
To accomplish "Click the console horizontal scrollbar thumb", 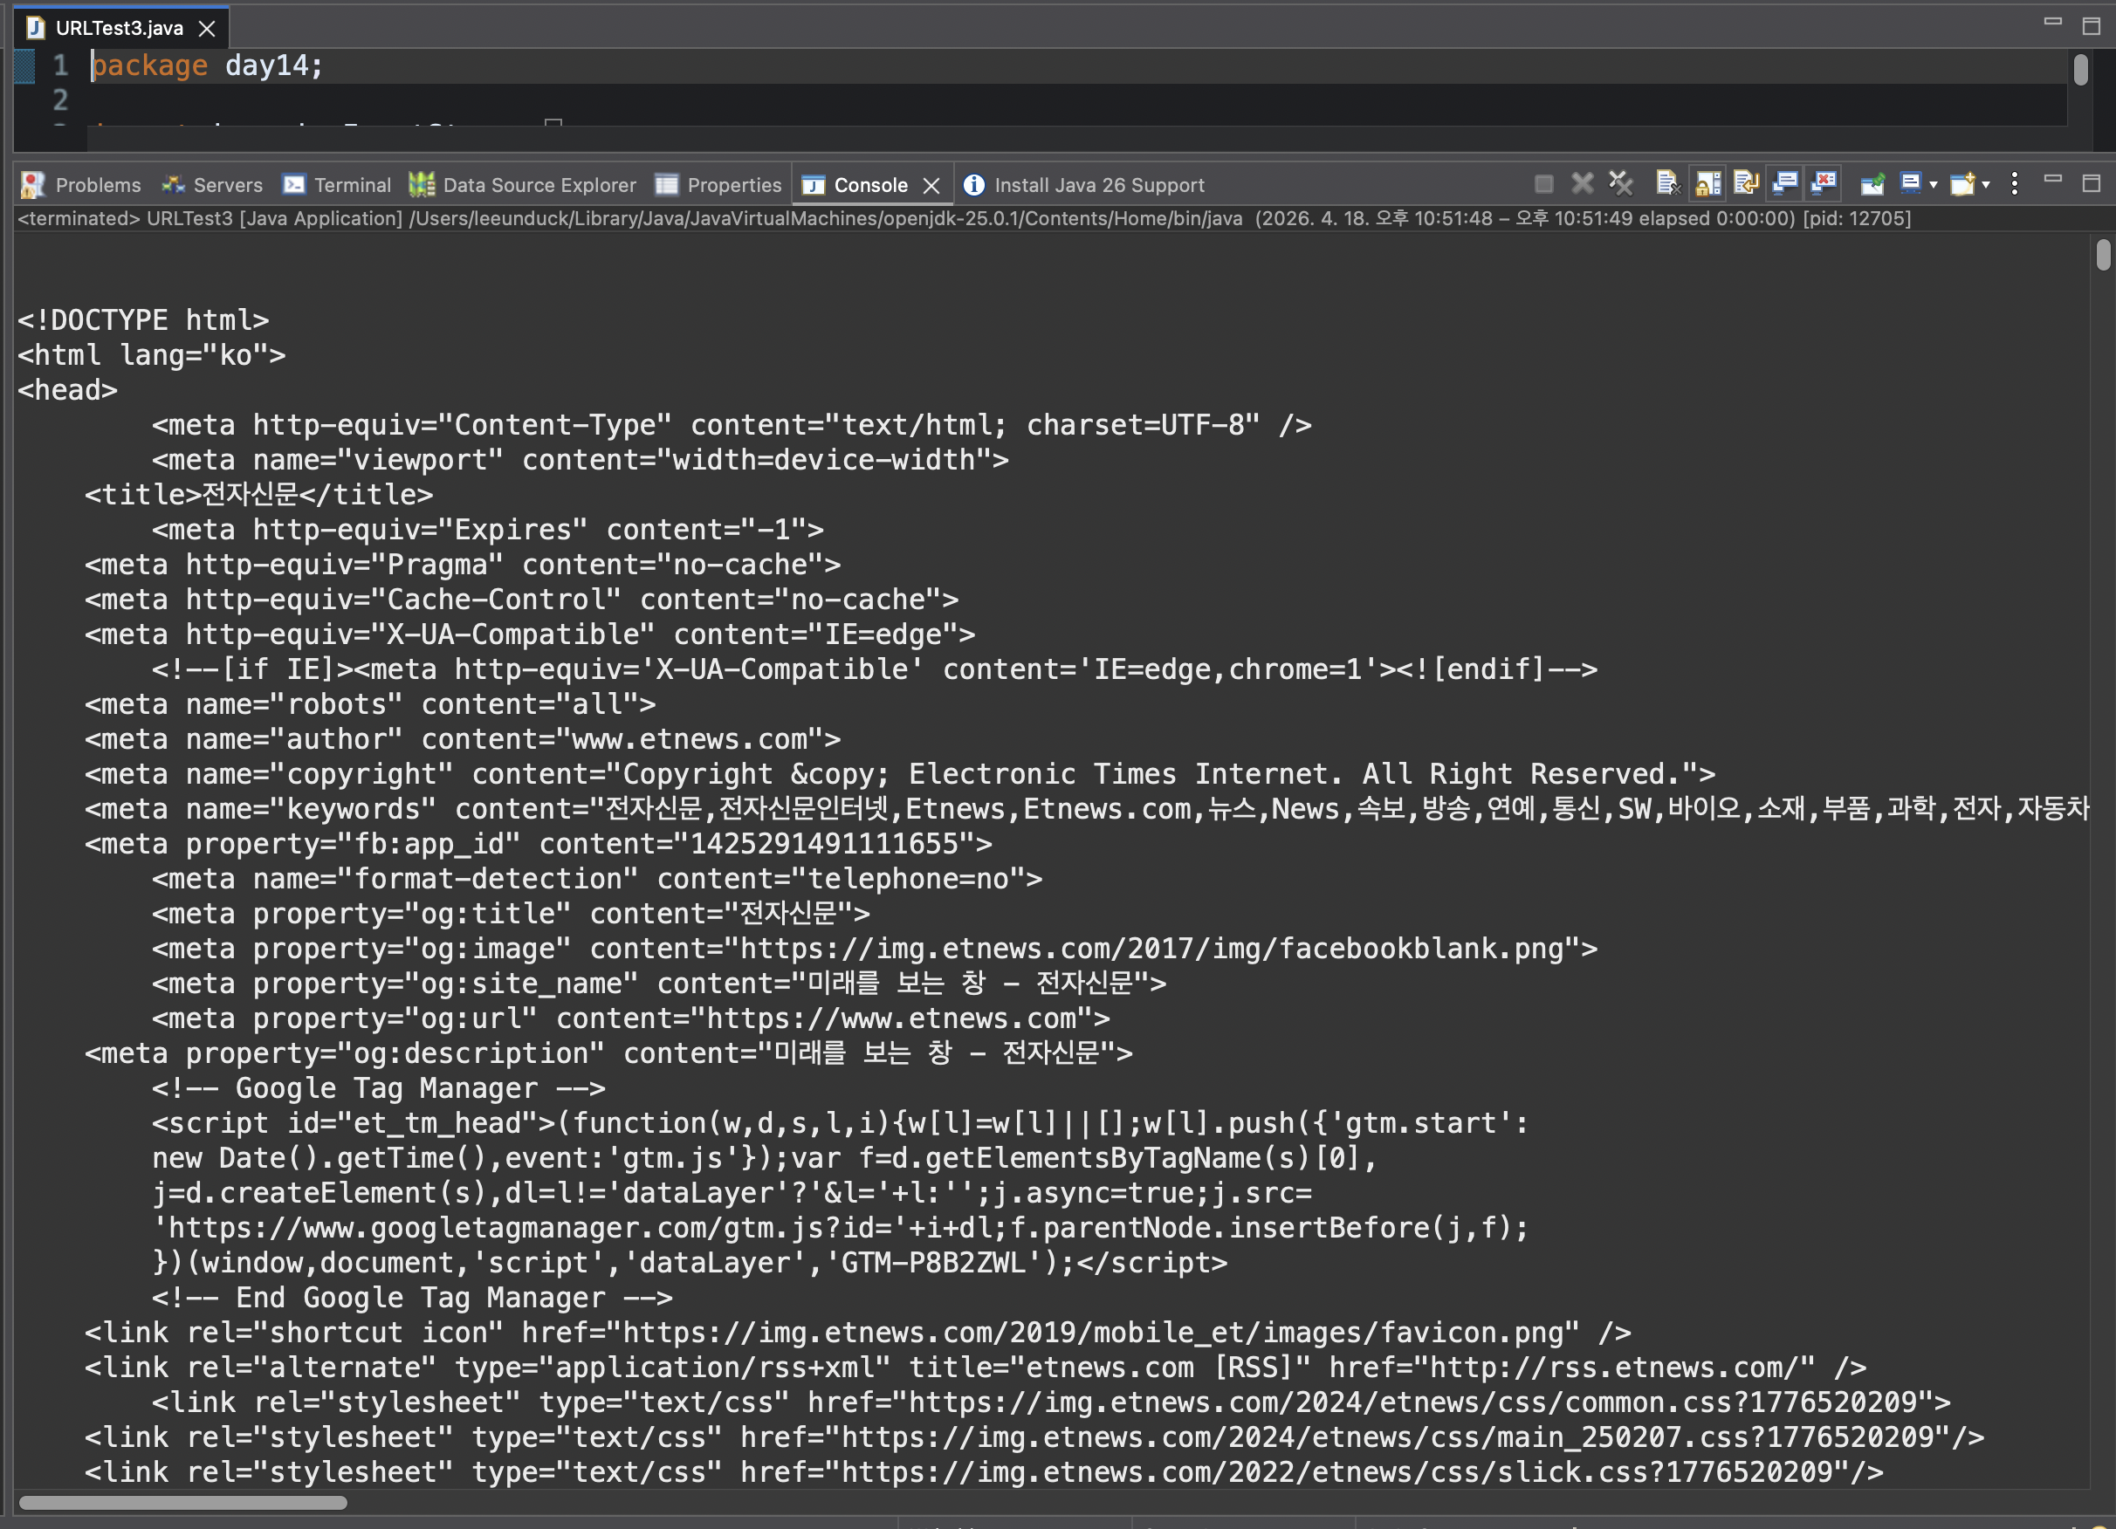I will pos(182,1502).
